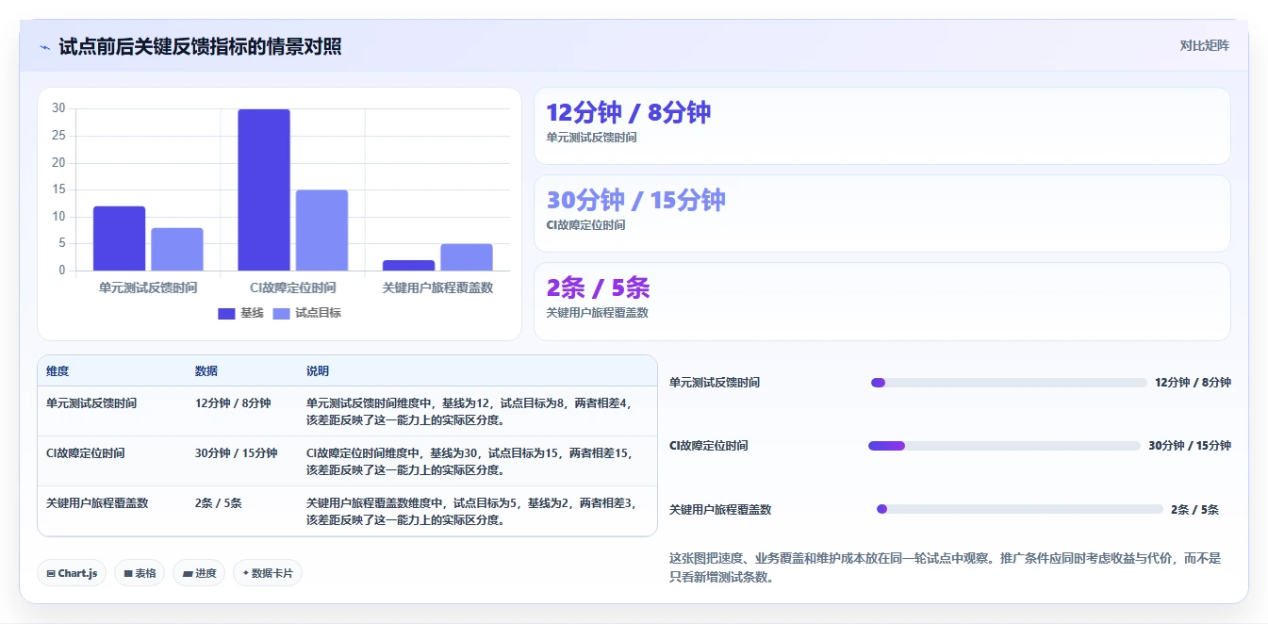
Task: Click the 基线 bar for 单元测试反馈时间
Action: tap(120, 238)
